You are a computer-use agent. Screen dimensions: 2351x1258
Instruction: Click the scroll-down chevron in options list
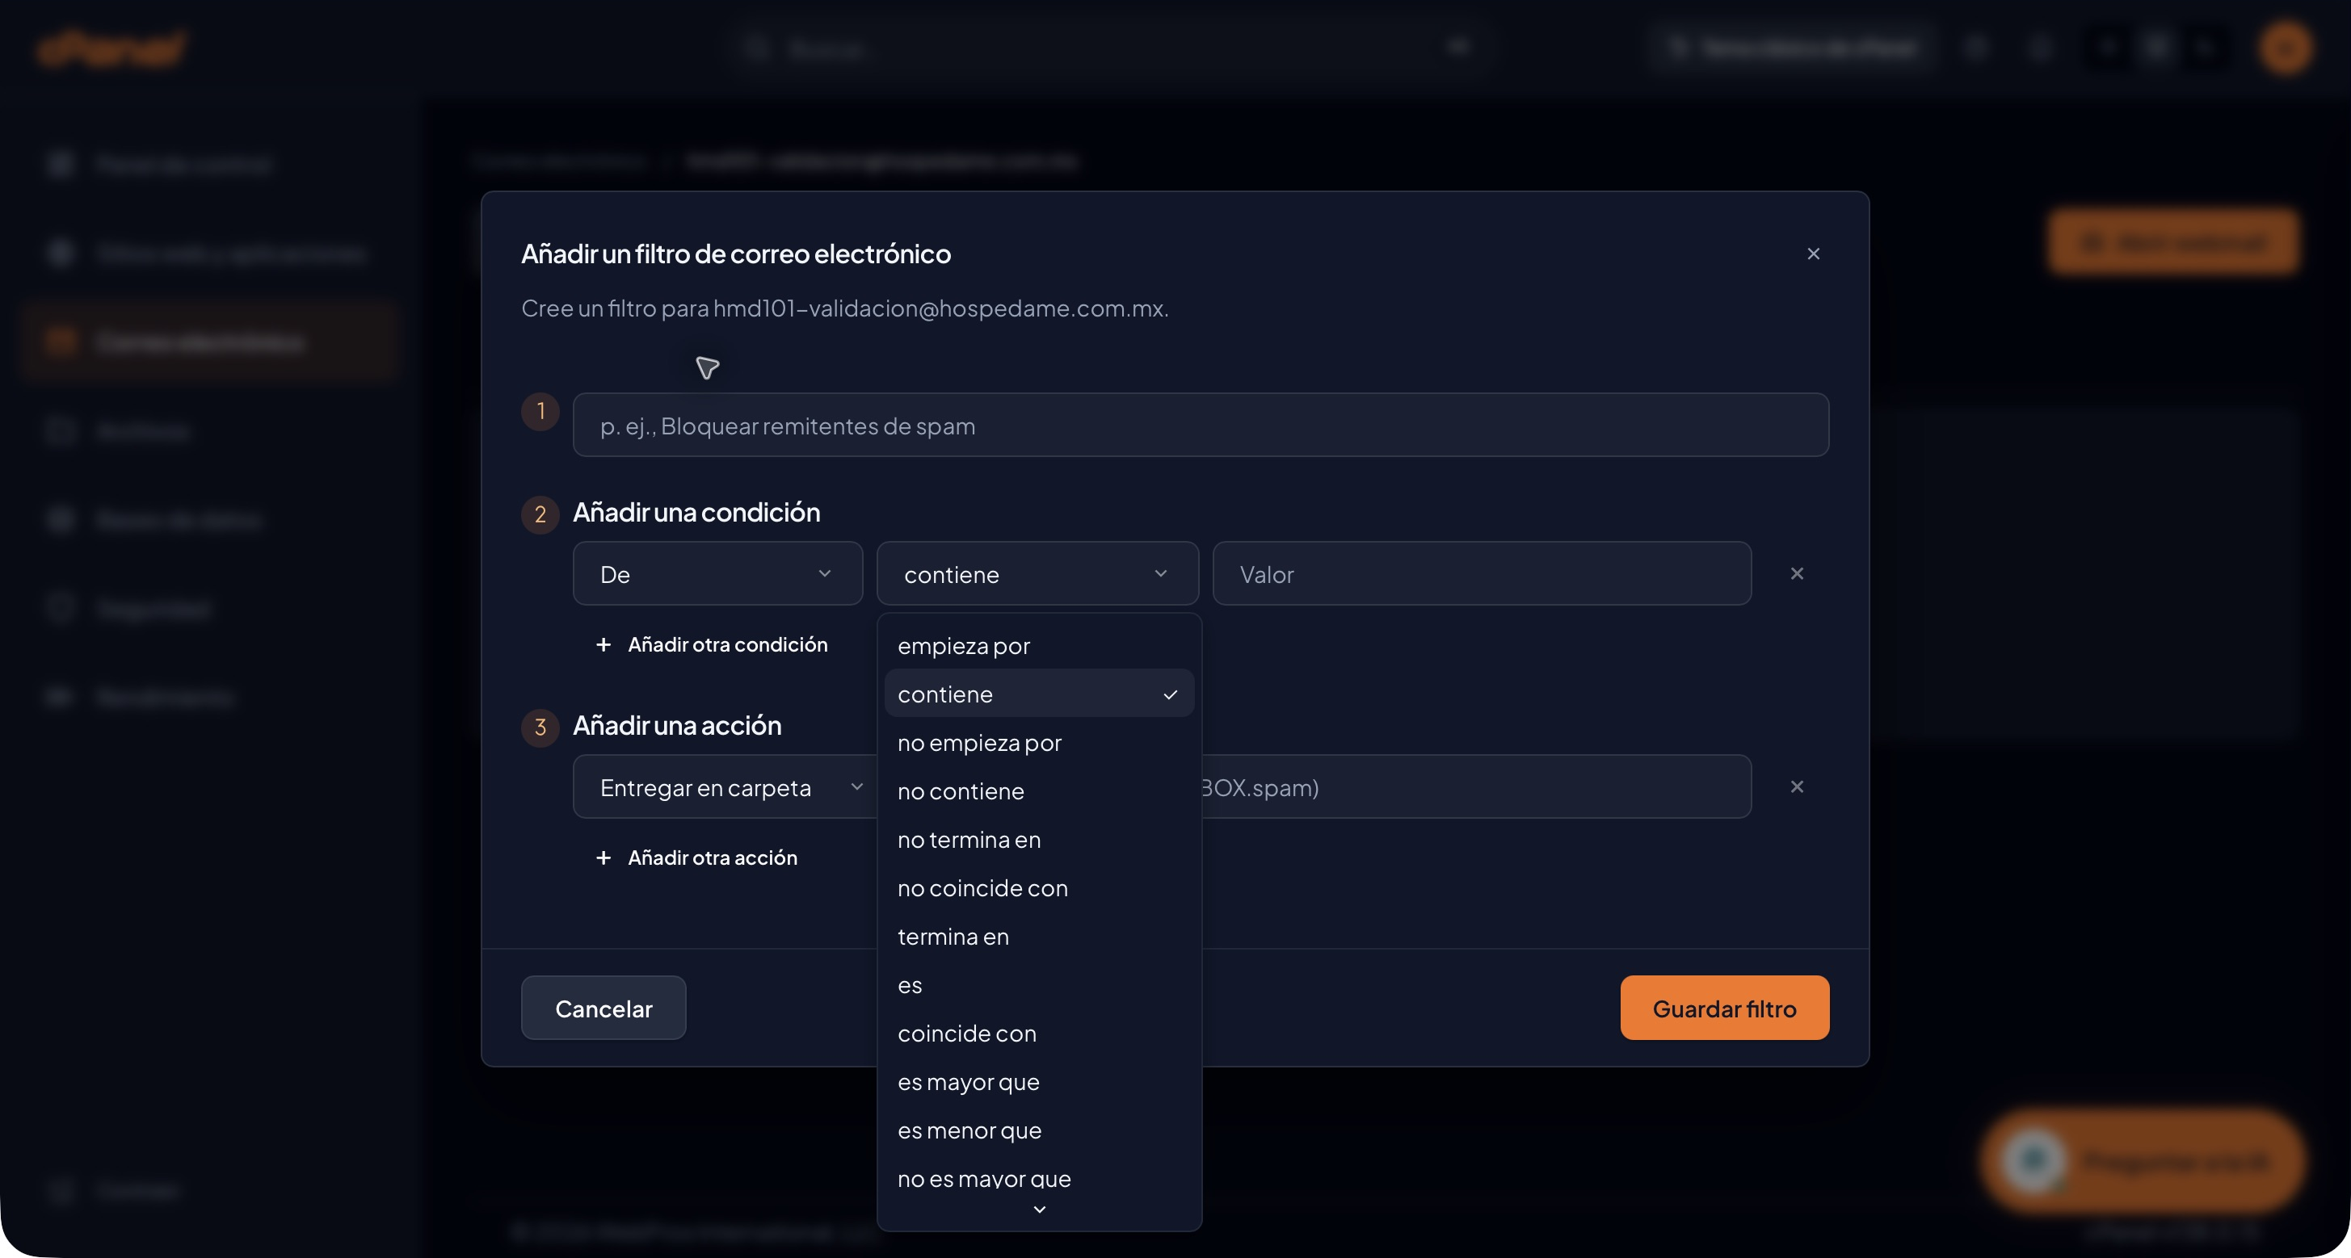[x=1039, y=1210]
